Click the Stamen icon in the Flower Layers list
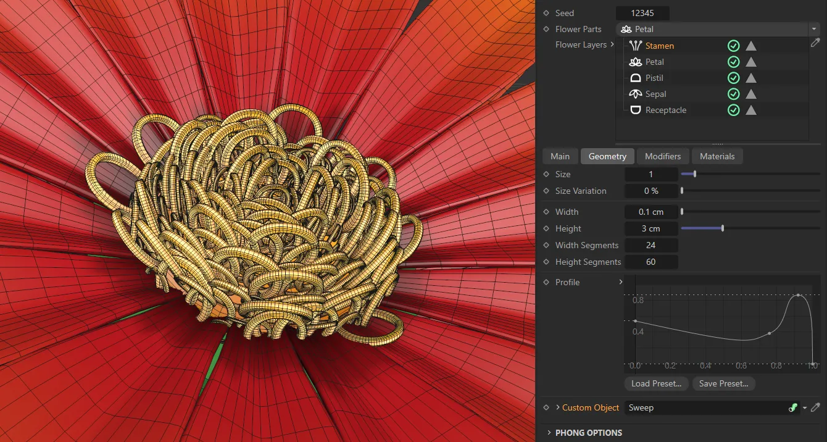The height and width of the screenshot is (442, 827). click(635, 45)
